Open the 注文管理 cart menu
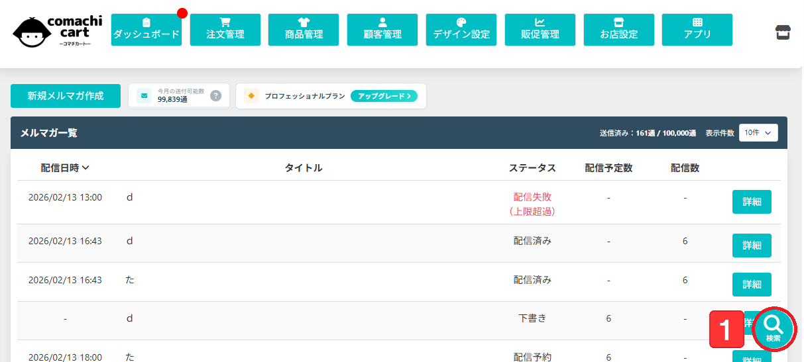 (225, 30)
